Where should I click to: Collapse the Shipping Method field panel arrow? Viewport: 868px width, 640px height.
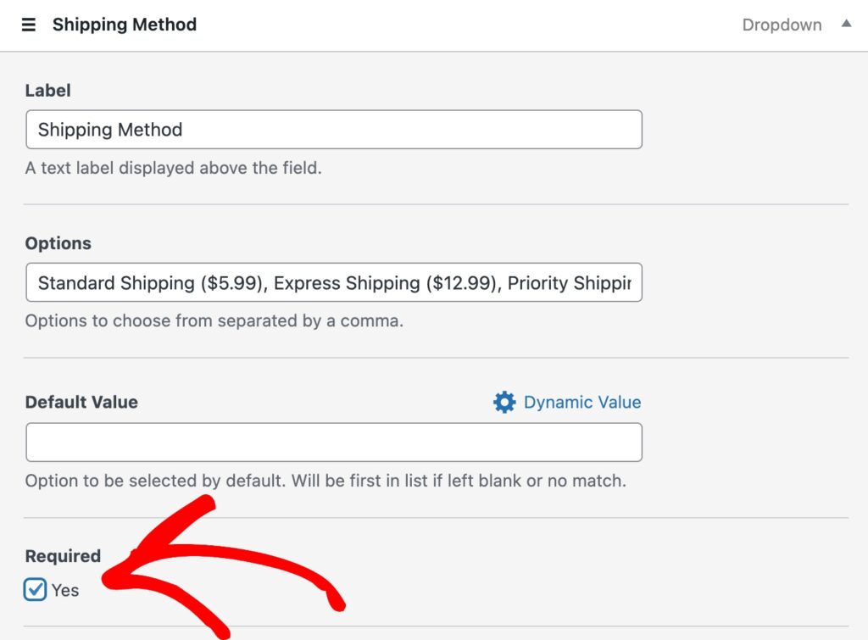(846, 25)
